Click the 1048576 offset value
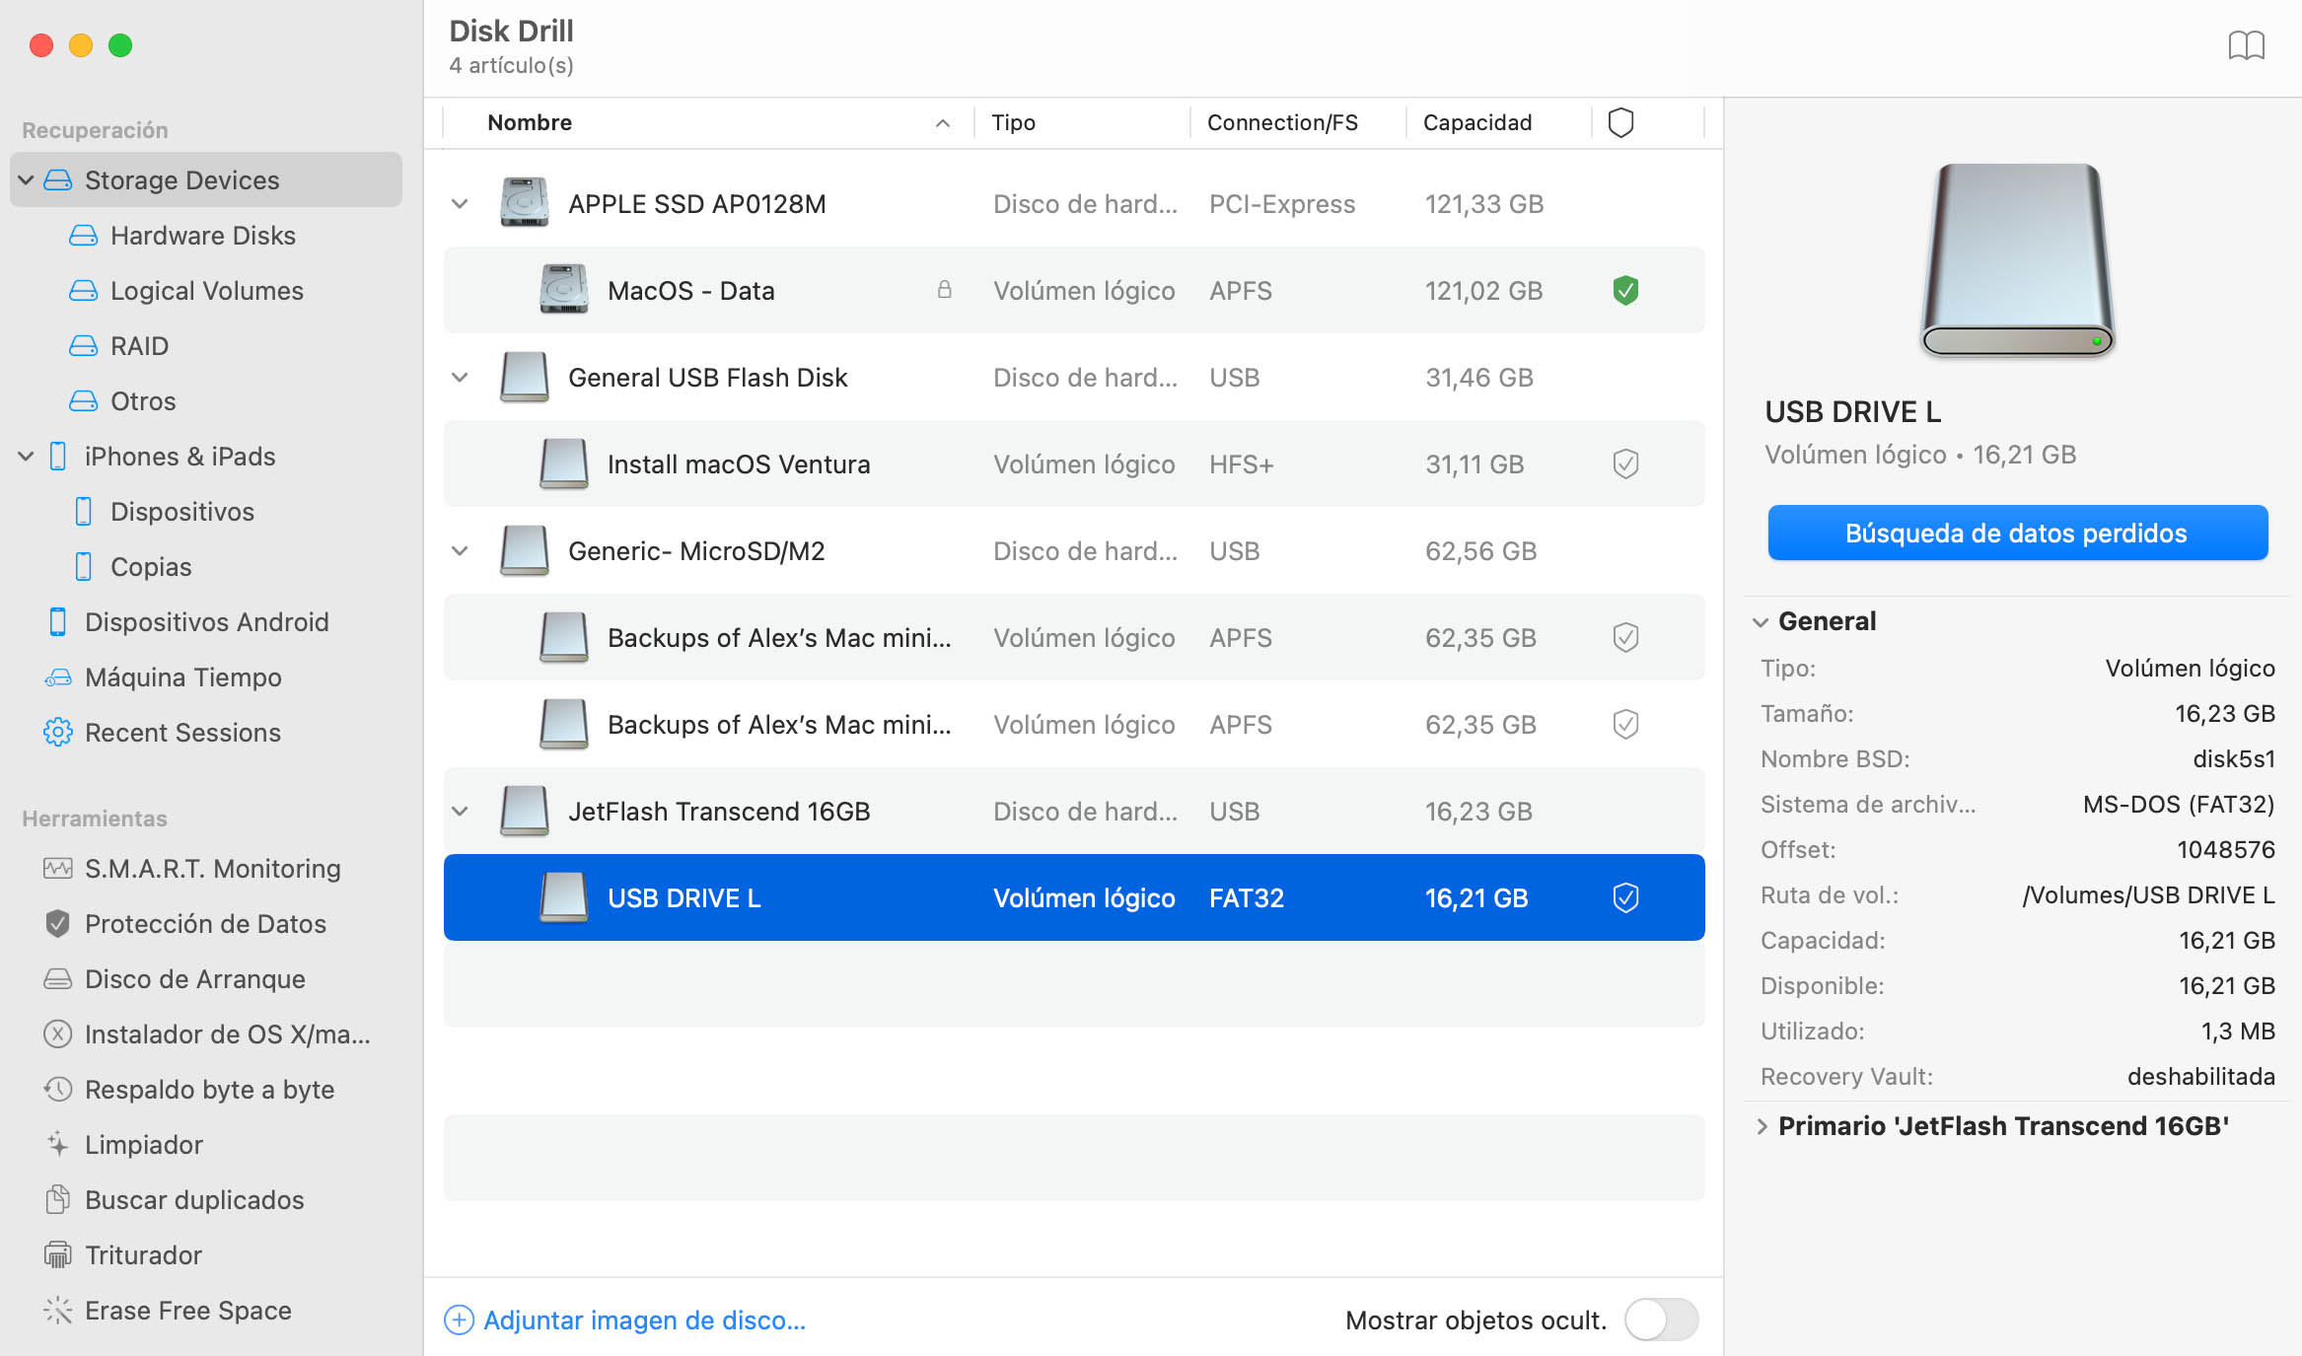This screenshot has height=1356, width=2302. tap(2225, 849)
